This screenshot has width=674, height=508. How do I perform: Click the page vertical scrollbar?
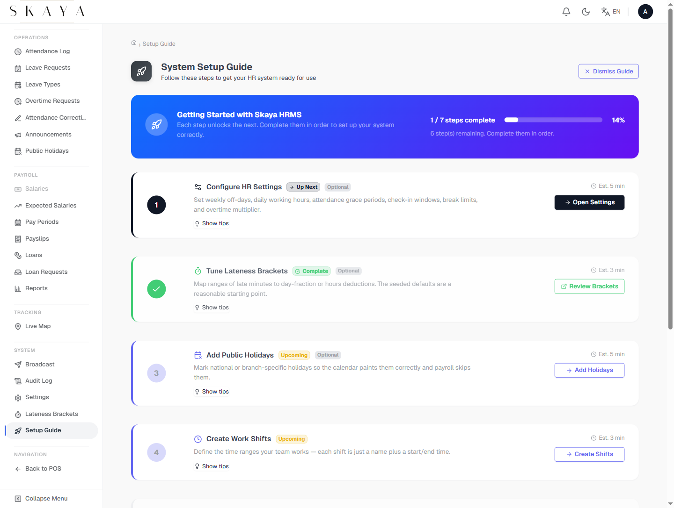pos(670,168)
